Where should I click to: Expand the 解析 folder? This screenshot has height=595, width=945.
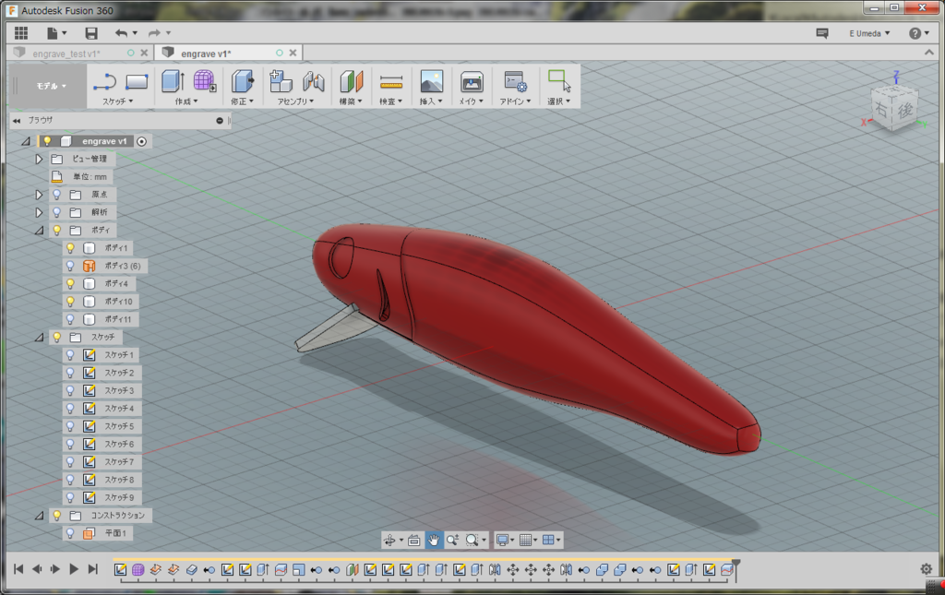39,212
